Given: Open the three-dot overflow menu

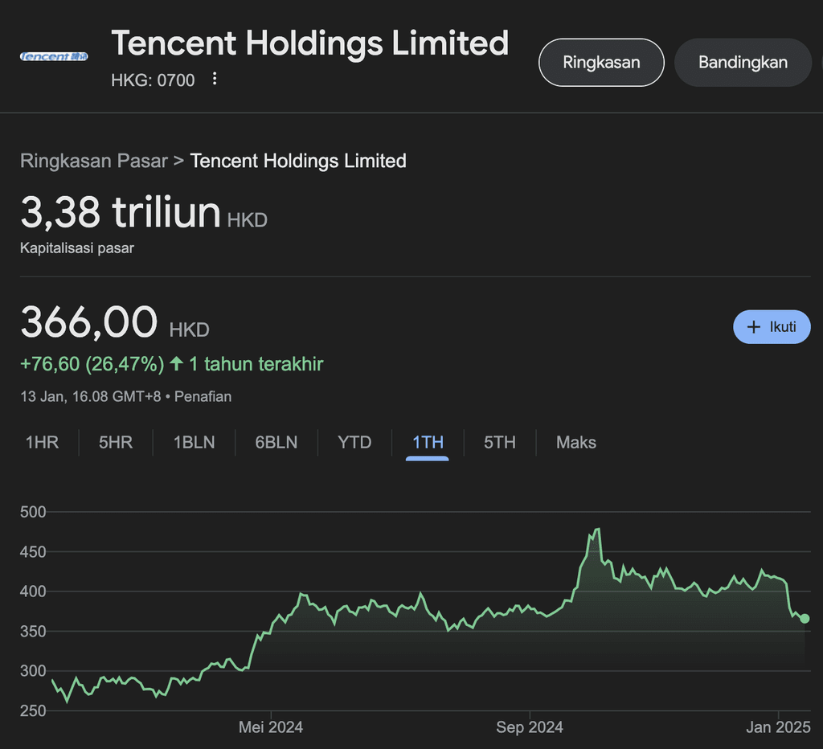Looking at the screenshot, I should tap(214, 79).
